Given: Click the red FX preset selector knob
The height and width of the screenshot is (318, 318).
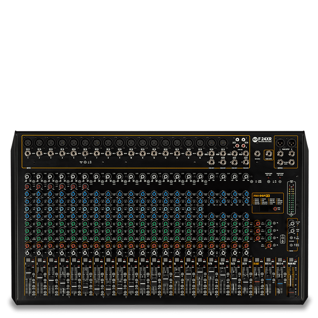Looking at the screenshot, I should tap(275, 210).
